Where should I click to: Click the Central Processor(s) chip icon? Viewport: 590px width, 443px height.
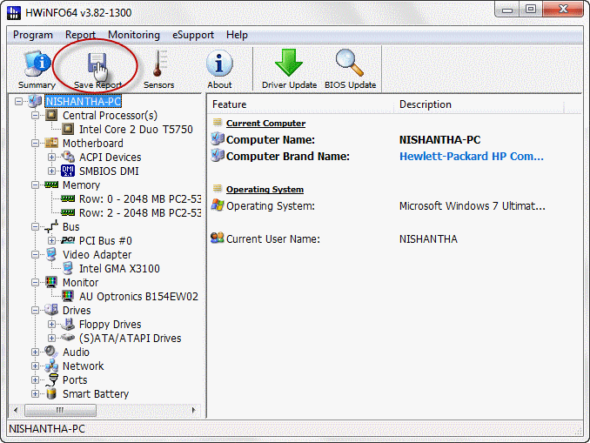coord(51,115)
